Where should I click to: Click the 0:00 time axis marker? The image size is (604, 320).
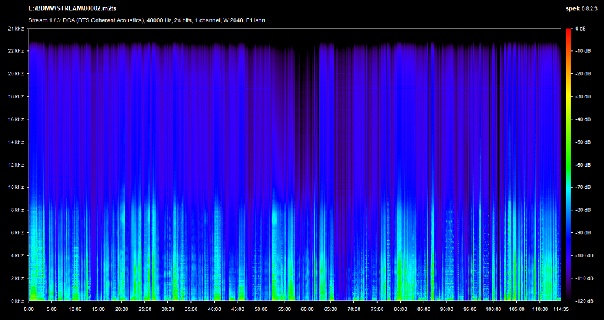point(29,309)
